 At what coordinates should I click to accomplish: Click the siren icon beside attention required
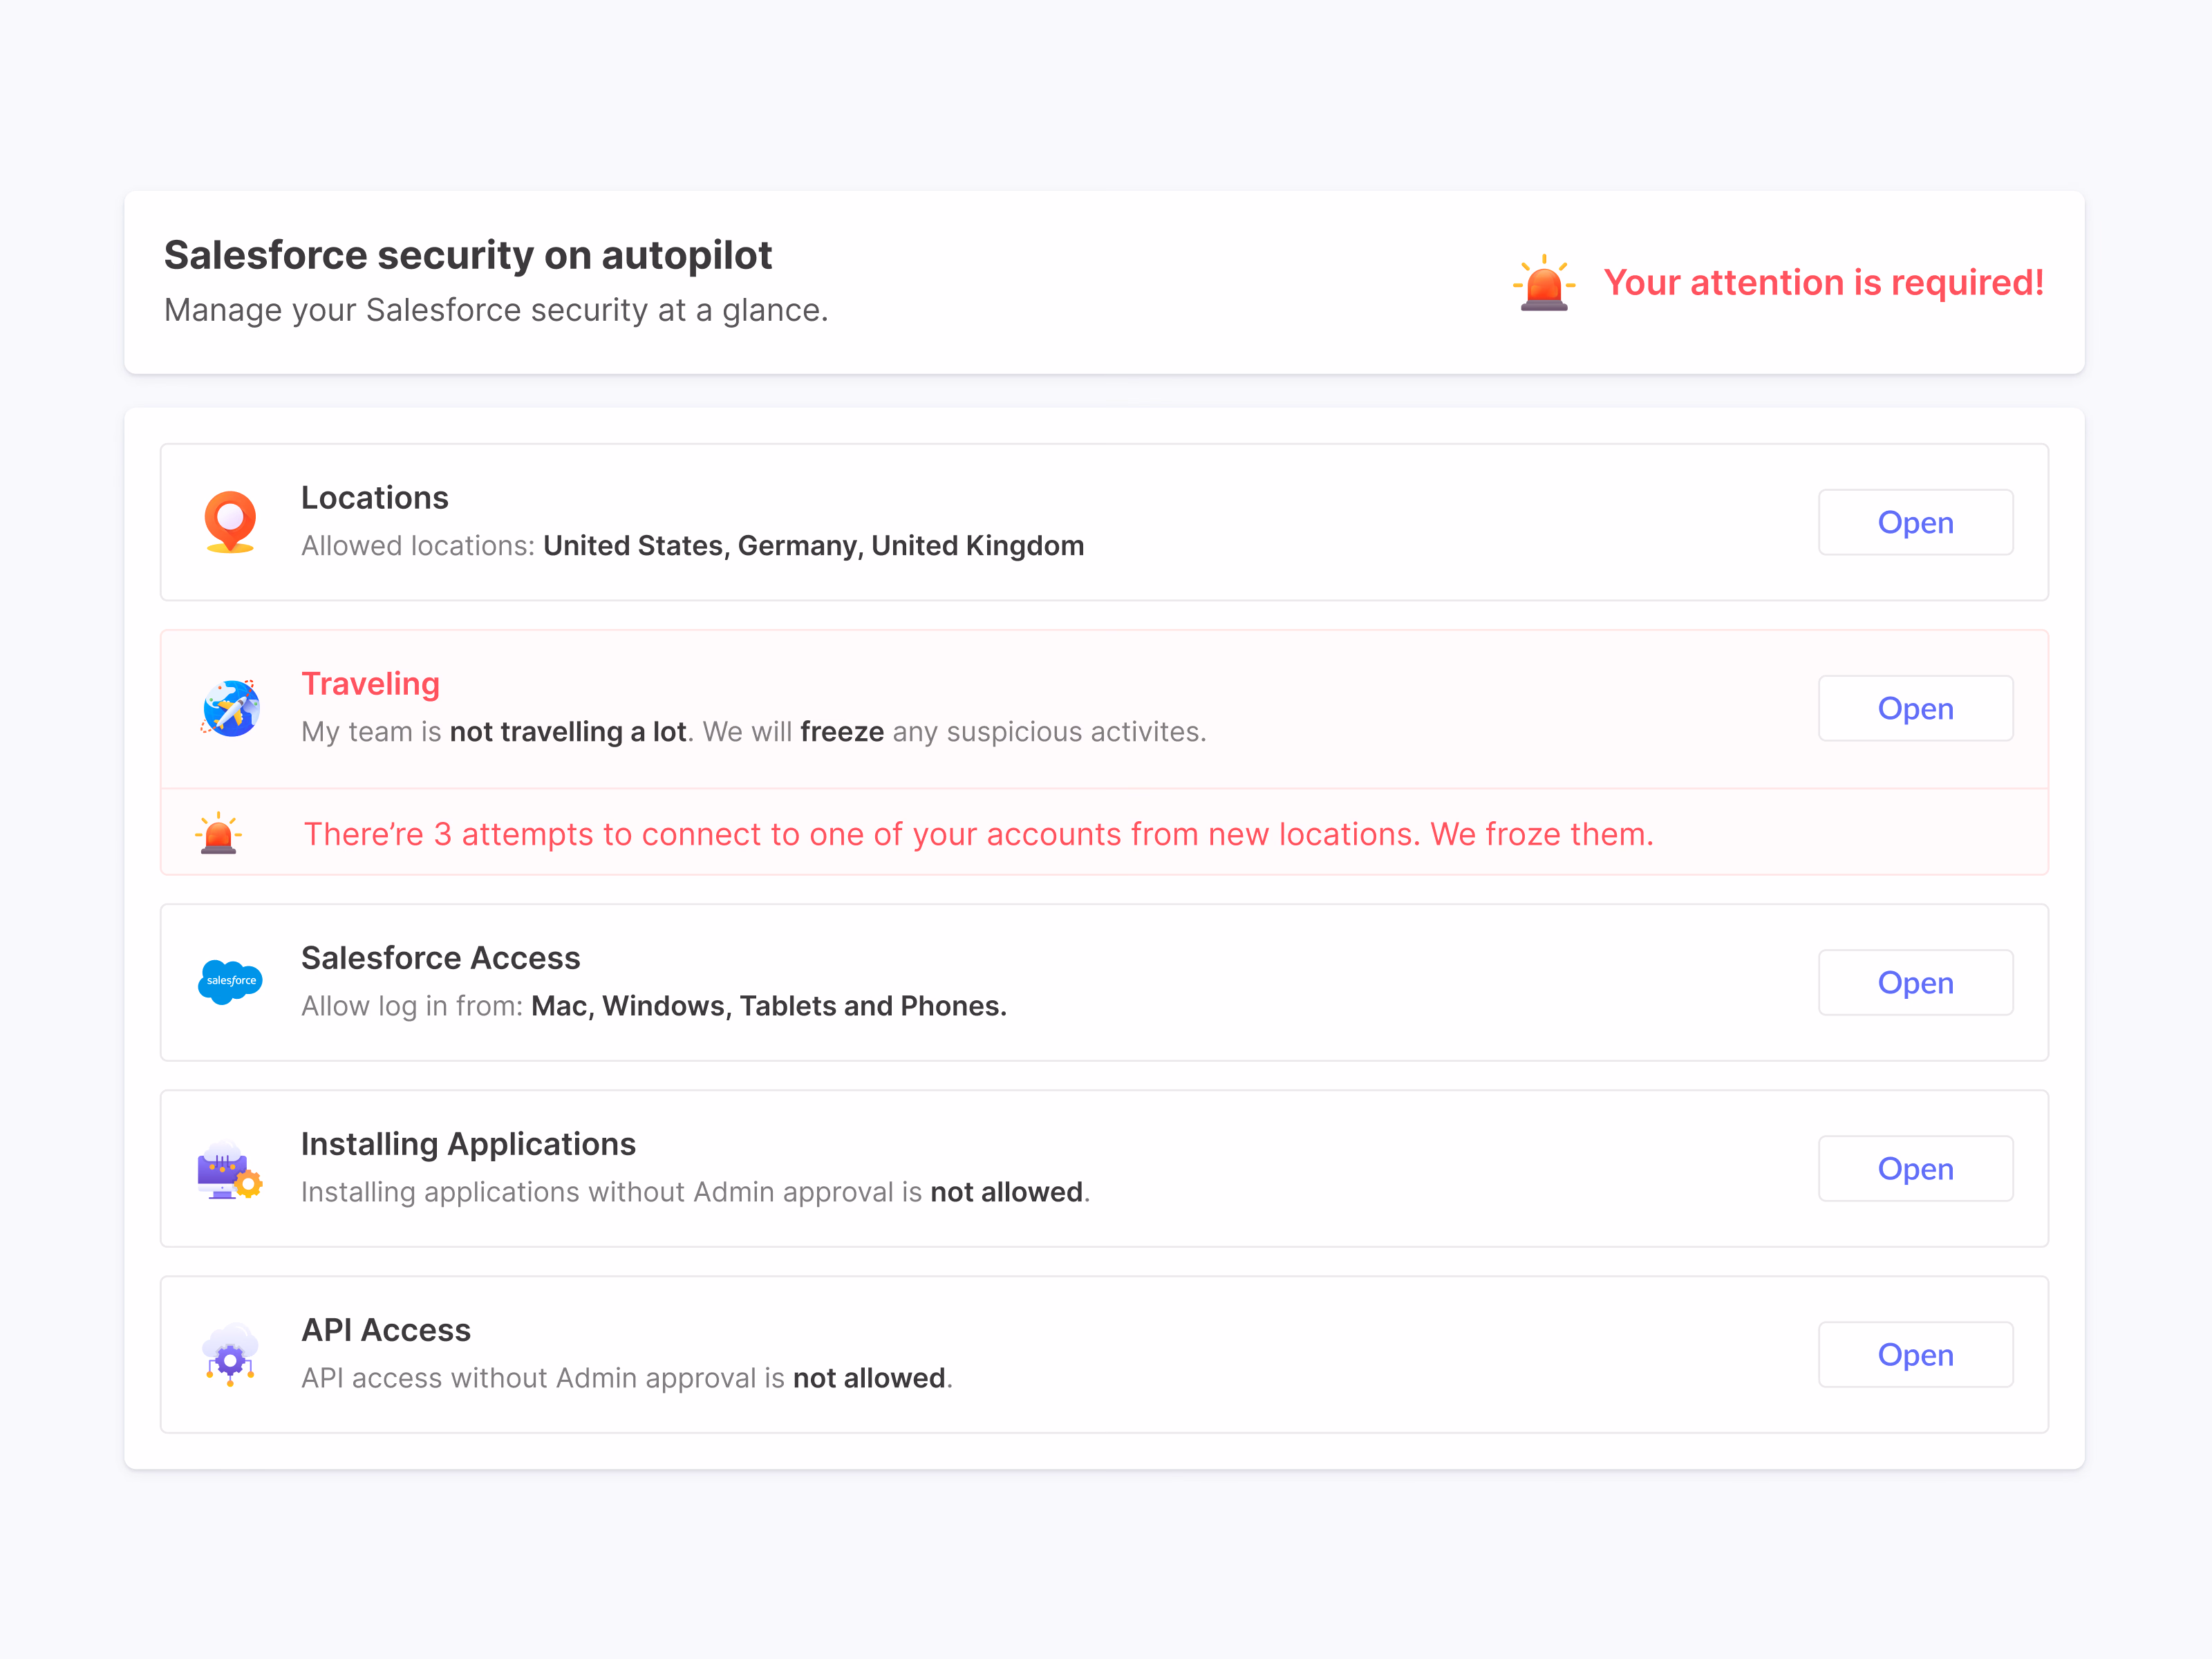[x=1544, y=283]
